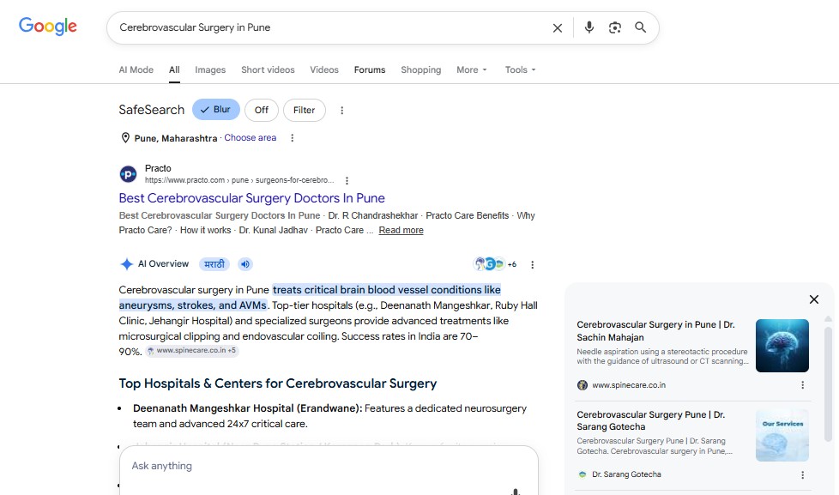The height and width of the screenshot is (495, 839).
Task: Clear the search box with X icon
Action: pyautogui.click(x=557, y=27)
